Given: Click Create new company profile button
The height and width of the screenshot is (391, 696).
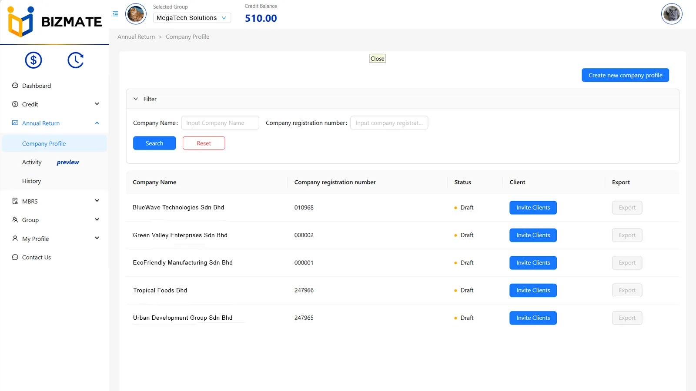Looking at the screenshot, I should click(625, 75).
